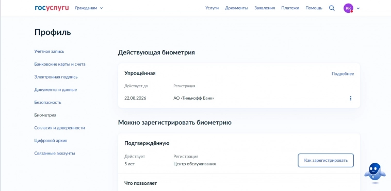Image resolution: width=391 pixels, height=191 pixels.
Task: Select Учётная запись in sidebar
Action: 49,51
